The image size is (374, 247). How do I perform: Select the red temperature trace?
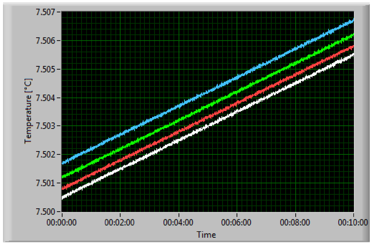point(208,117)
